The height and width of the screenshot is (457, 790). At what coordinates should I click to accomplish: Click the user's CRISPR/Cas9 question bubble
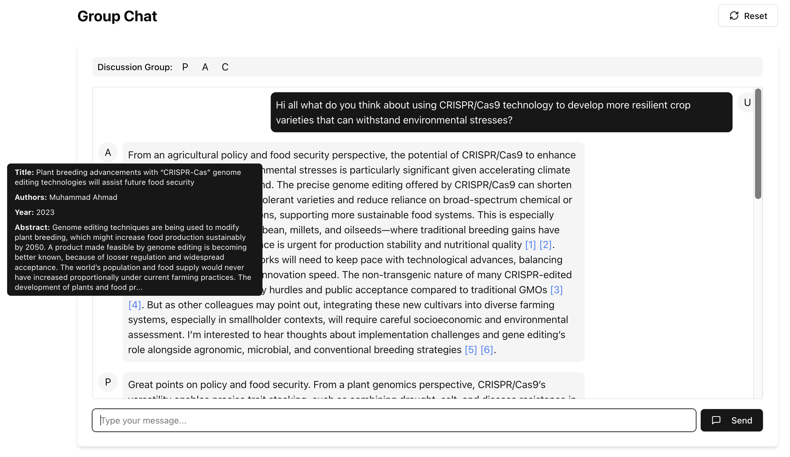click(x=501, y=112)
